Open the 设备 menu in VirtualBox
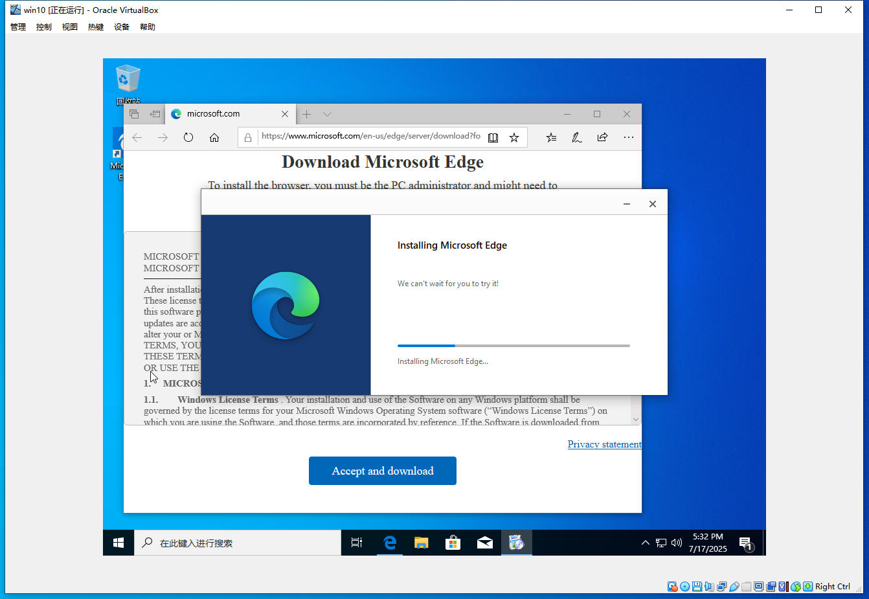This screenshot has width=869, height=599. click(x=121, y=27)
